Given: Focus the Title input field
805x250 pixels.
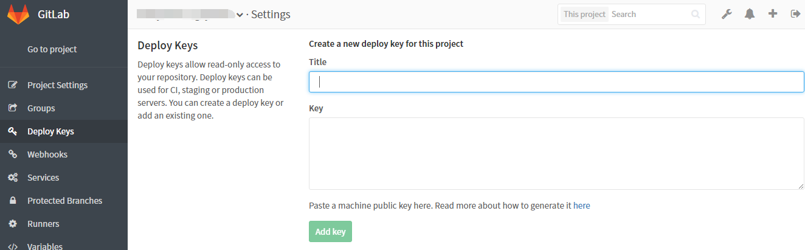Looking at the screenshot, I should 556,82.
